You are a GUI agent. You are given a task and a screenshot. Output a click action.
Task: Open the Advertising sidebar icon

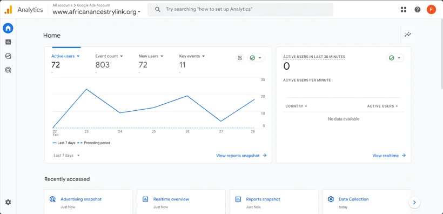(8, 70)
